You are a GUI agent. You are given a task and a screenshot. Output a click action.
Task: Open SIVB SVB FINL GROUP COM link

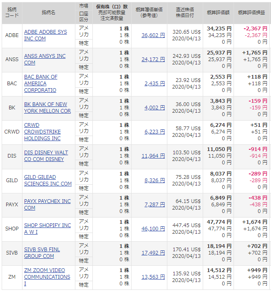(x=42, y=253)
